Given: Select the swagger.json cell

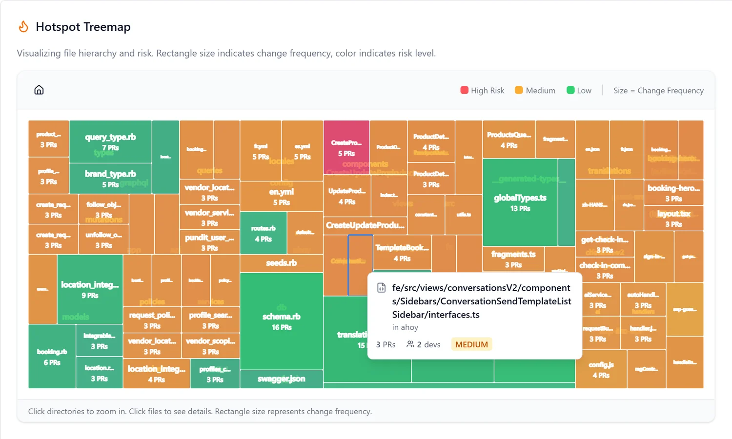Looking at the screenshot, I should (x=281, y=379).
